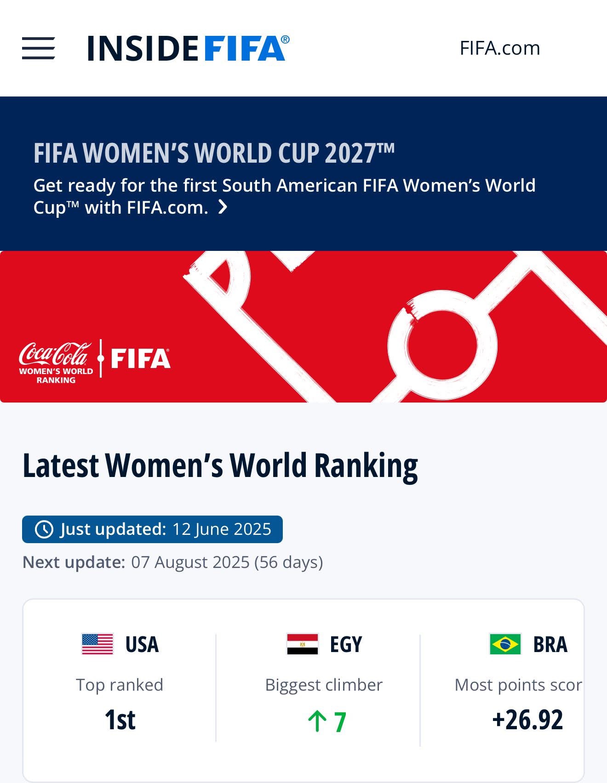
Task: Click the chevron arrow after FIFA.com text
Action: point(223,207)
